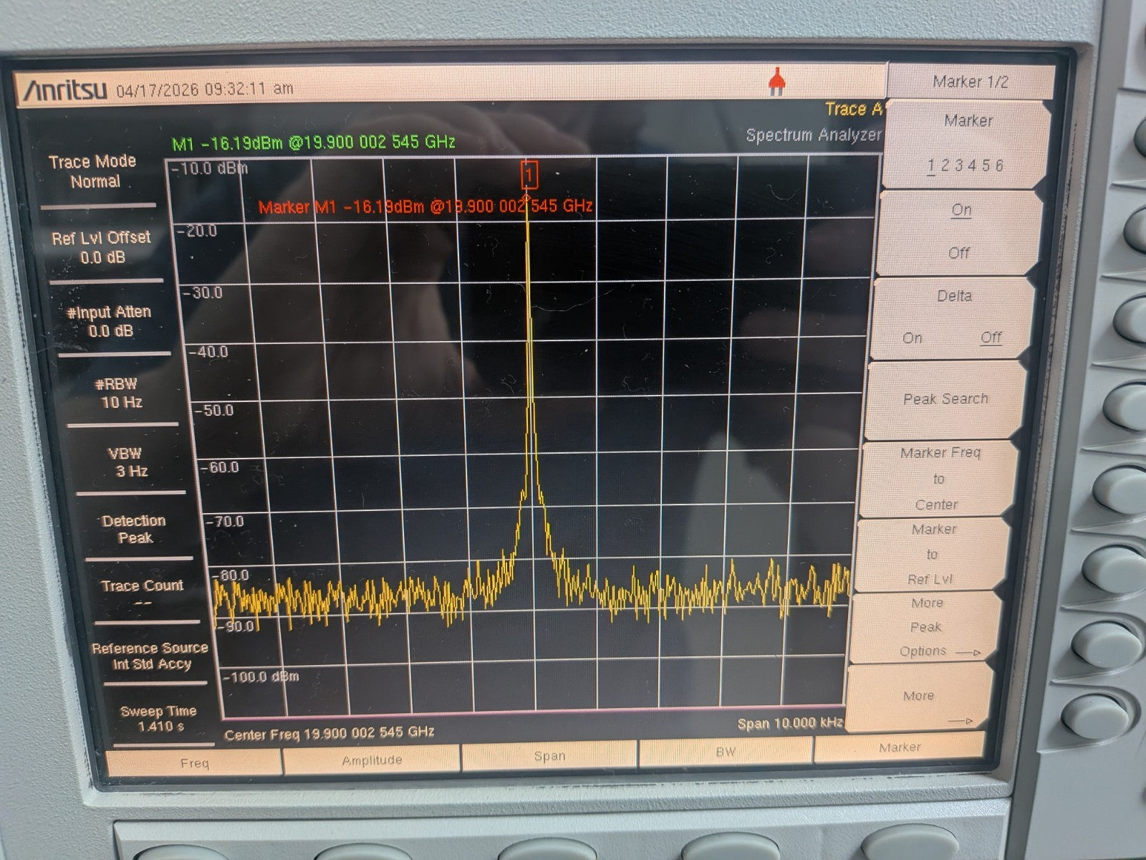Open the BW menu tab

725,752
